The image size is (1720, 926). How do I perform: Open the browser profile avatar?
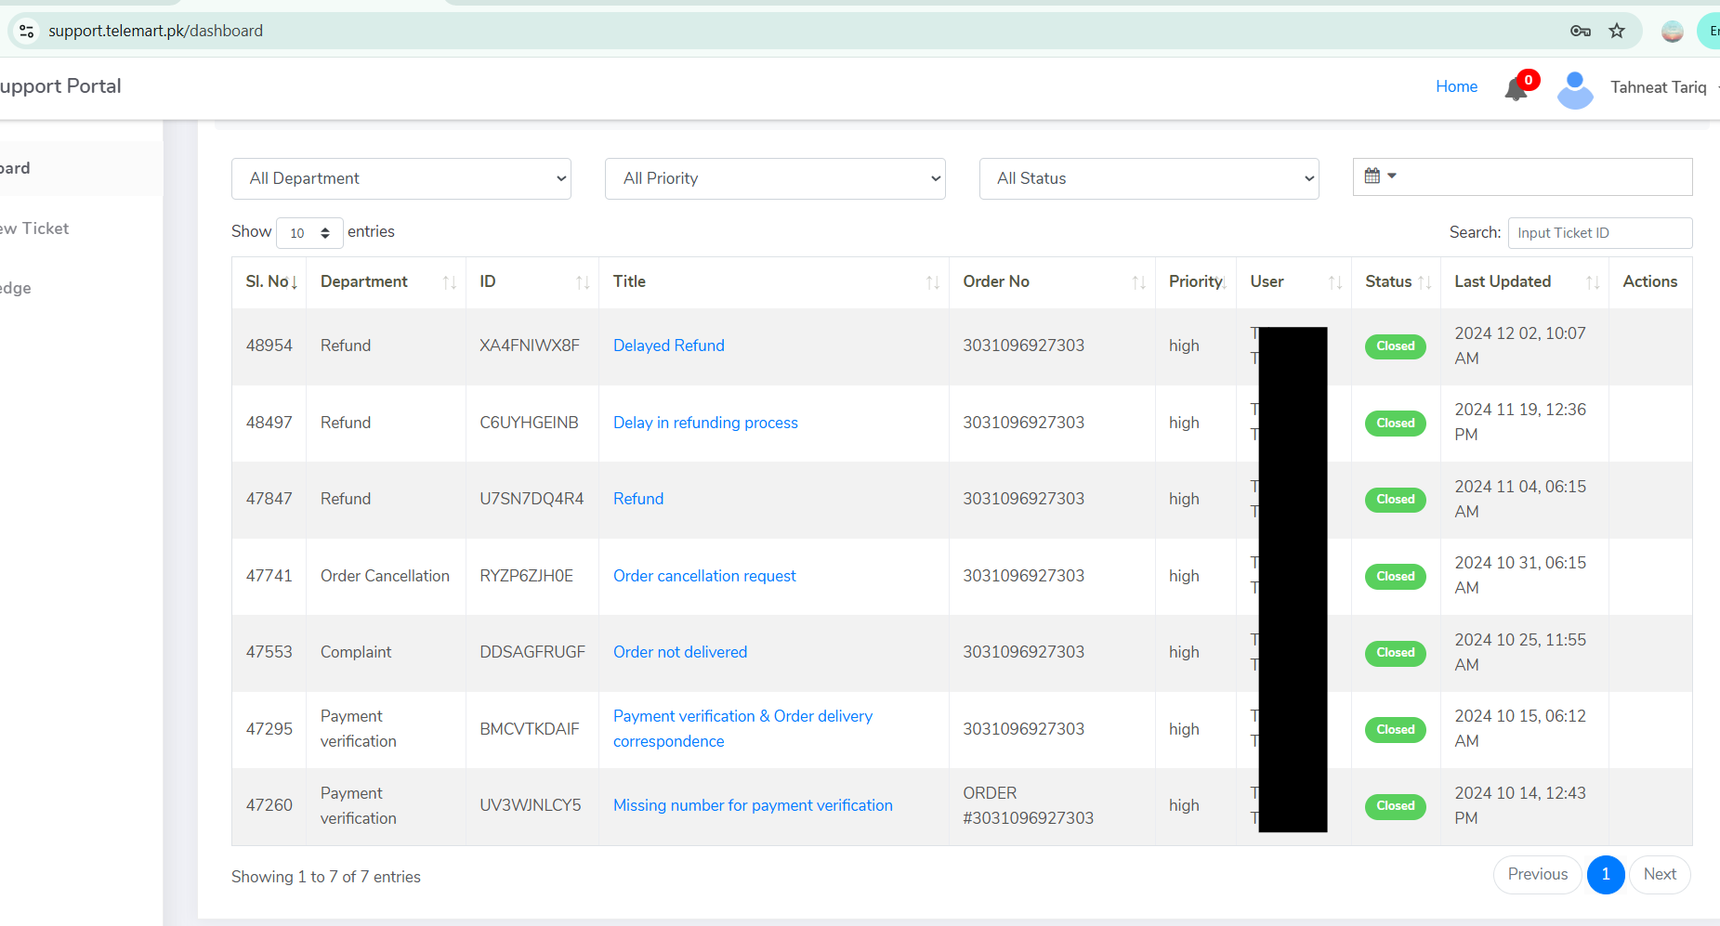pos(1673,32)
